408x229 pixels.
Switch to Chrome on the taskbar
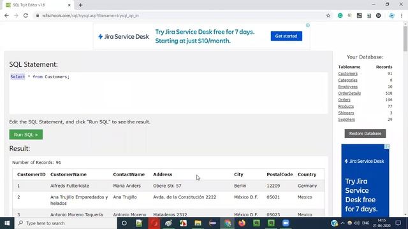pos(228,223)
